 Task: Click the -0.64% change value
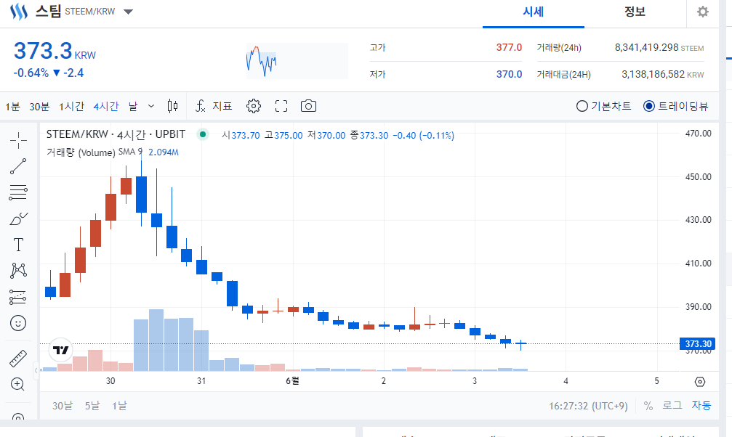pos(31,73)
